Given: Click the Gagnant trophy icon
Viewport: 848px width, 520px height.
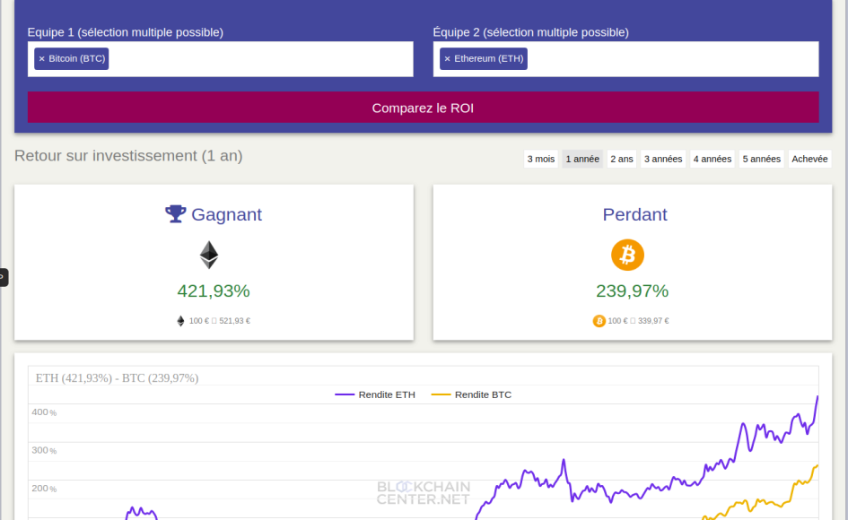Looking at the screenshot, I should click(175, 214).
